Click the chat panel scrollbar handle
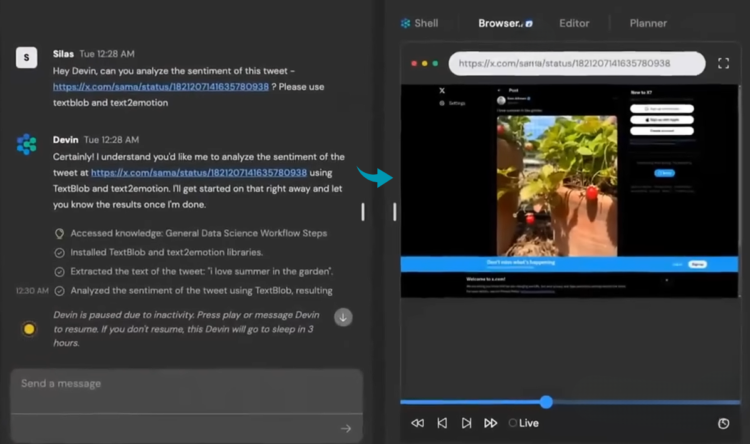The image size is (750, 444). pos(363,212)
